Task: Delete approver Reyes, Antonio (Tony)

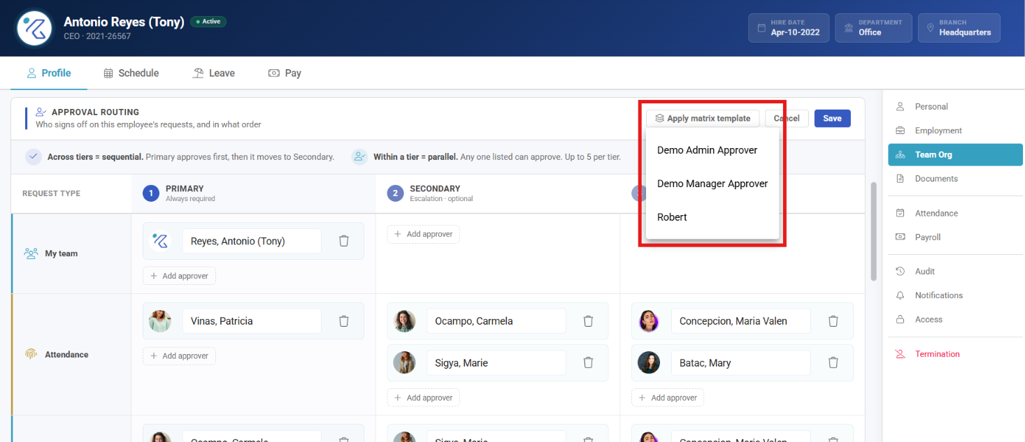Action: click(344, 241)
